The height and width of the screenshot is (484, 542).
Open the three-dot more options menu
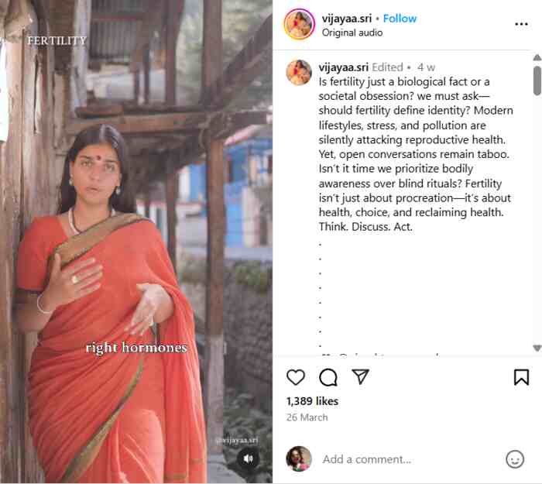coord(521,24)
